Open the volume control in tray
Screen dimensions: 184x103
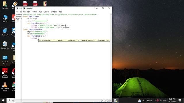click(161, 100)
